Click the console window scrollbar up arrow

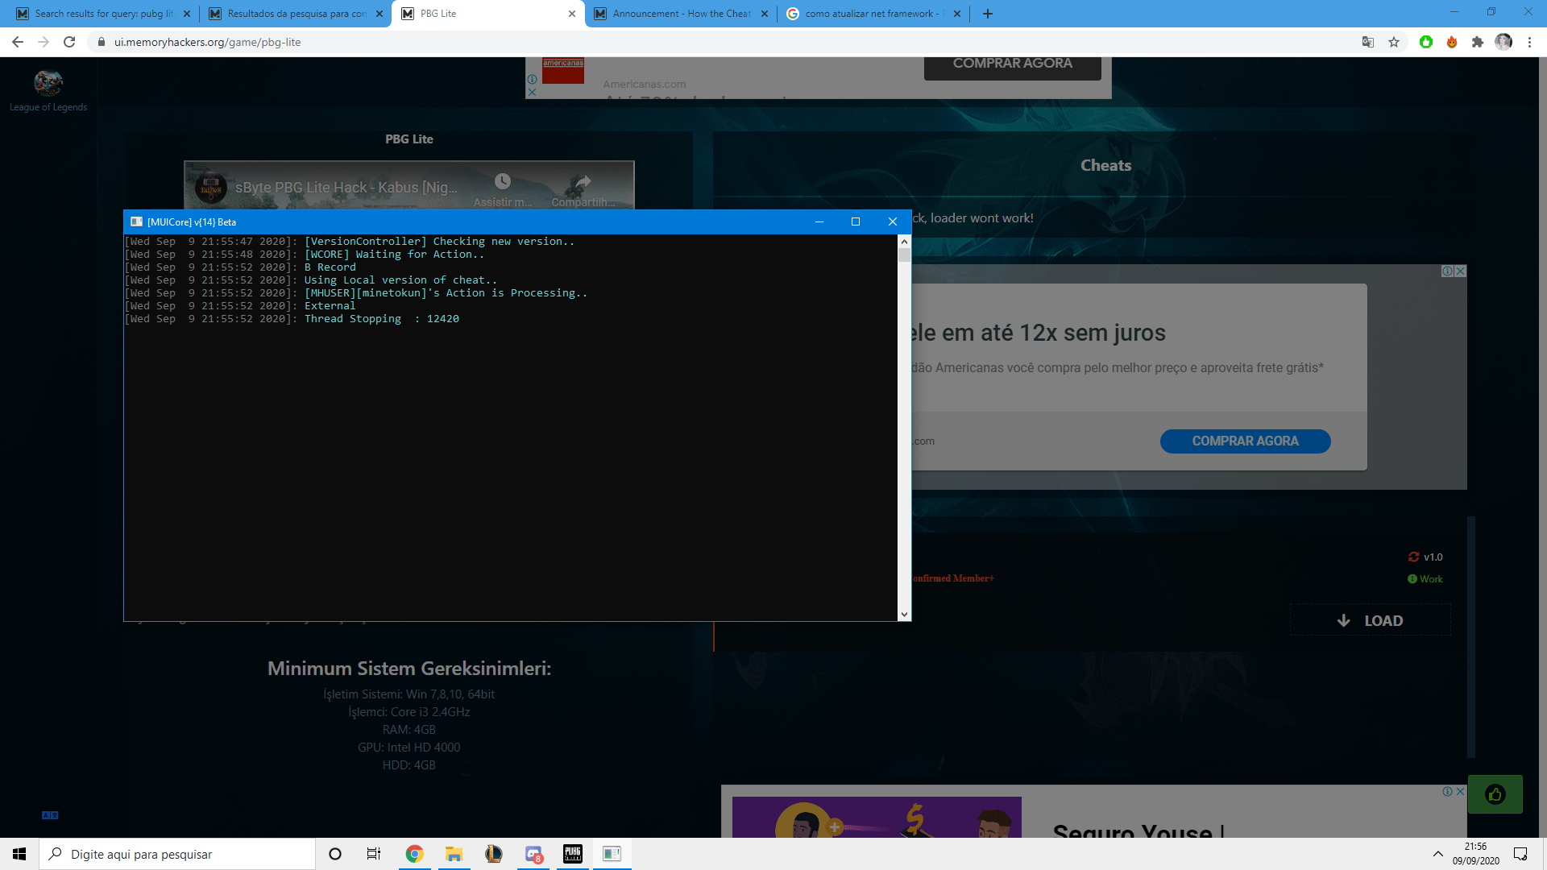pos(904,241)
